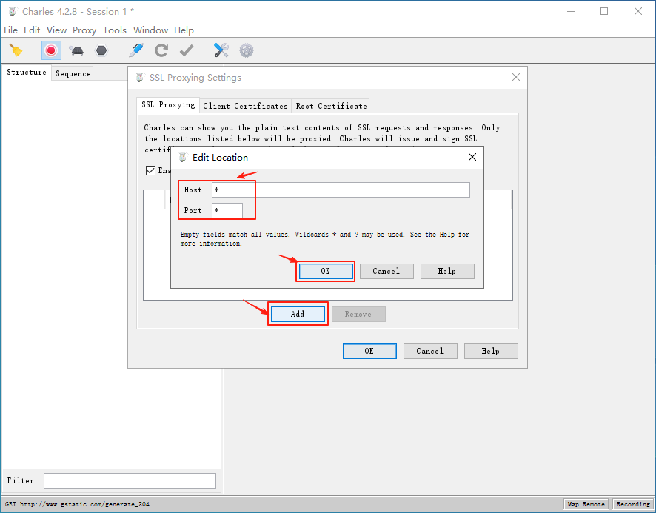Open the Proxy menu
Screen dimensions: 656x513
tap(84, 30)
